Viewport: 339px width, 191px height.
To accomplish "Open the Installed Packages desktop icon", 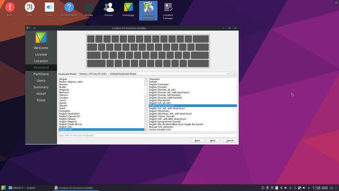I will [168, 11].
